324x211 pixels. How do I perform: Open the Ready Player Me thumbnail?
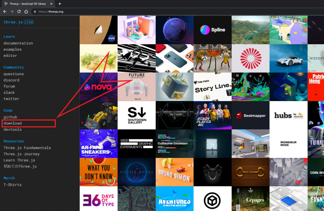[213, 115]
